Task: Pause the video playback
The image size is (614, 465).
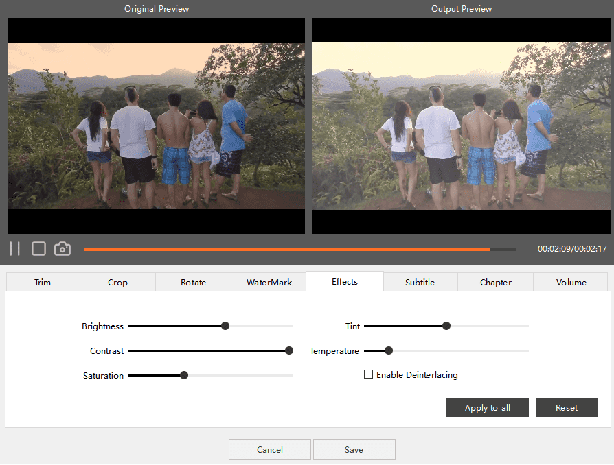Action: (15, 248)
